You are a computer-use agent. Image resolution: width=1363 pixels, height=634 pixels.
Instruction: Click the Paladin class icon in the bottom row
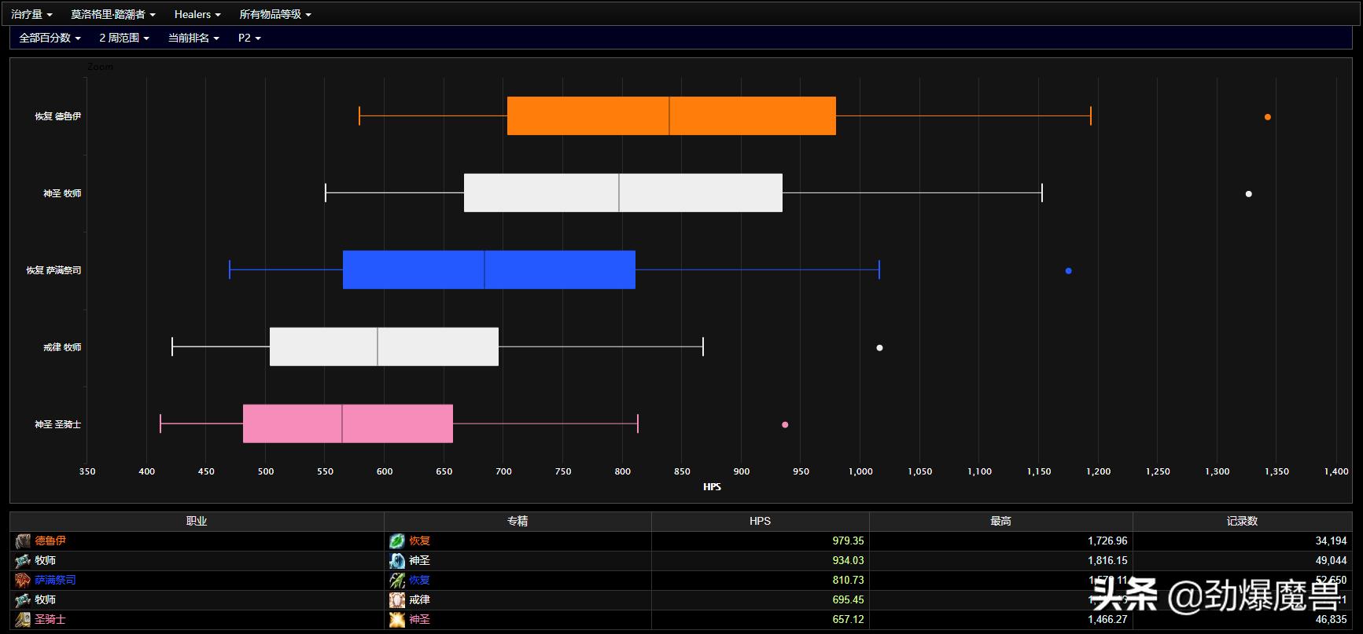[x=23, y=620]
